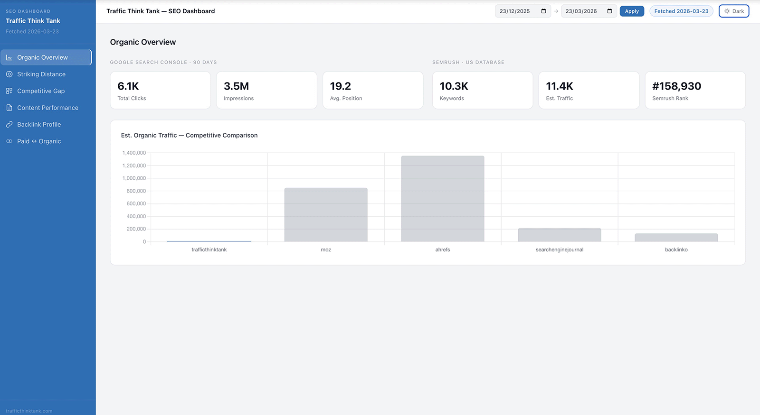Open the start date calendar picker icon

tap(543, 11)
